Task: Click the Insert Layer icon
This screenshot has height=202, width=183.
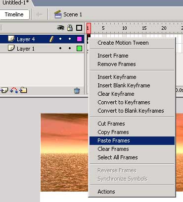Action: 4,90
